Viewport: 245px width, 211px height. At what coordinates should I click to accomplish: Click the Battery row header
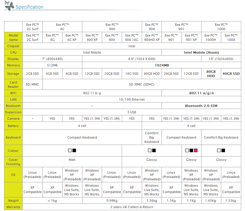[13, 126]
